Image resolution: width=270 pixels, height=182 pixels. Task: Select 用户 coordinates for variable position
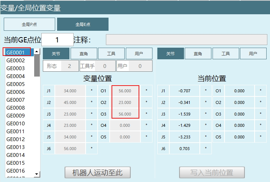click(x=139, y=54)
